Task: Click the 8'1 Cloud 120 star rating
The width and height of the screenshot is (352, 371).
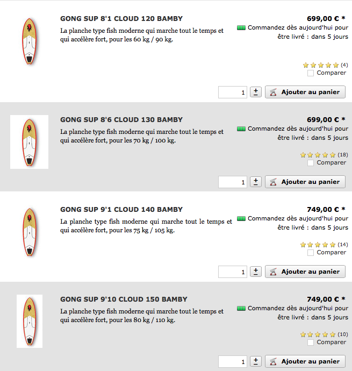Action: 321,65
